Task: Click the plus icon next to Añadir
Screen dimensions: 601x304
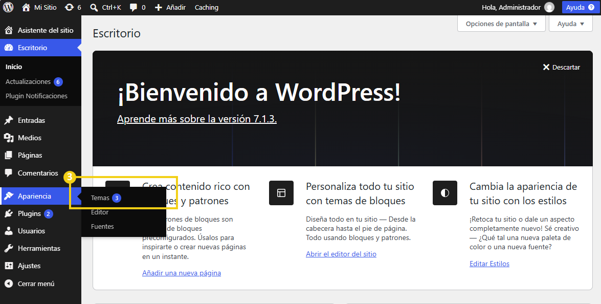Action: tap(158, 7)
